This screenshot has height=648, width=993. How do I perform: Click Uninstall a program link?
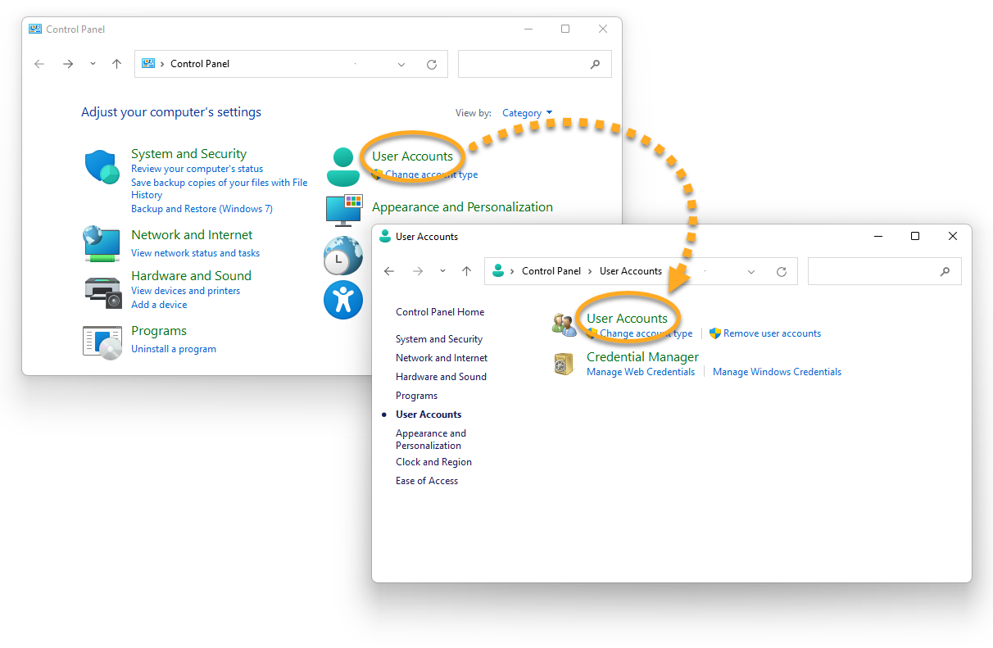pyautogui.click(x=174, y=349)
